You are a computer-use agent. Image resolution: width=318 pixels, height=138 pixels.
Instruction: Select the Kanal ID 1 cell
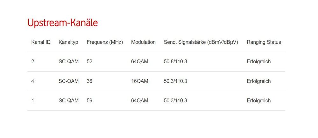click(x=33, y=101)
